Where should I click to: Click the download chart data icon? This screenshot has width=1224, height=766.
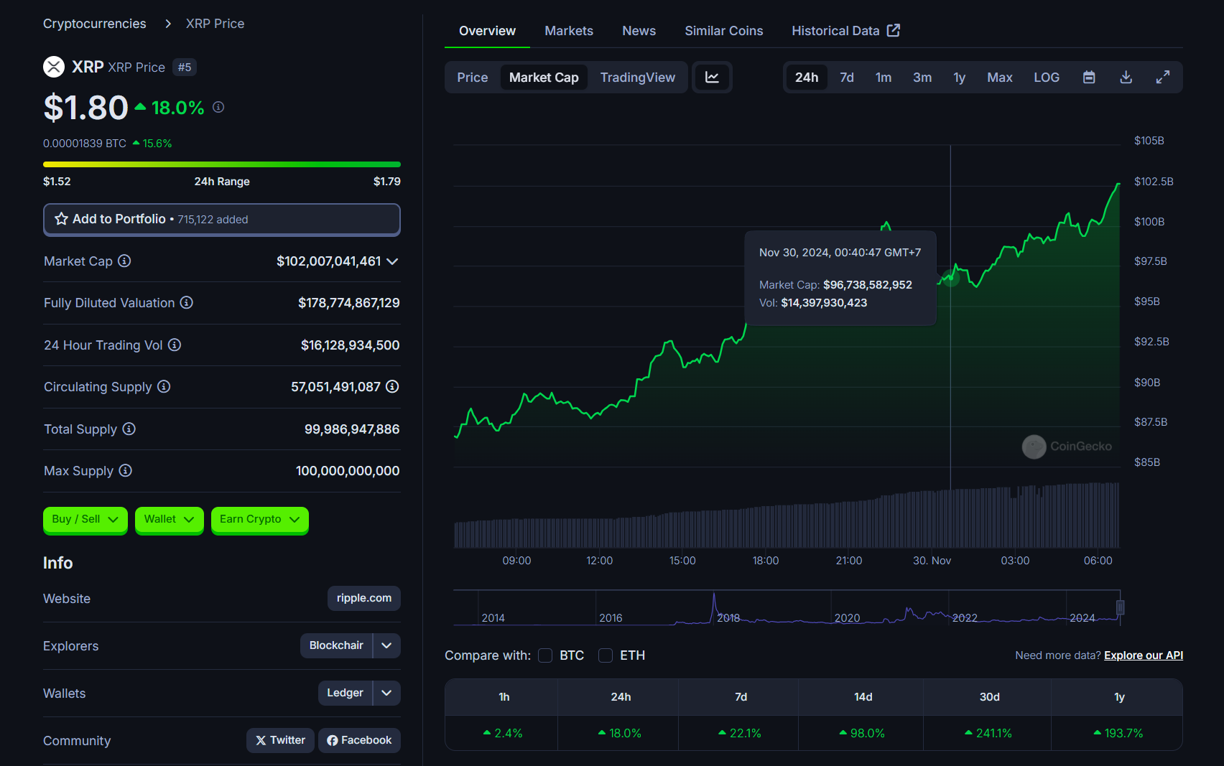point(1126,78)
